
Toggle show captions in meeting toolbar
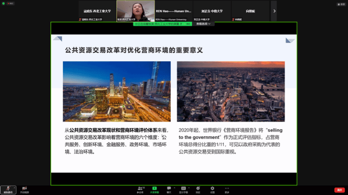click(x=183, y=189)
